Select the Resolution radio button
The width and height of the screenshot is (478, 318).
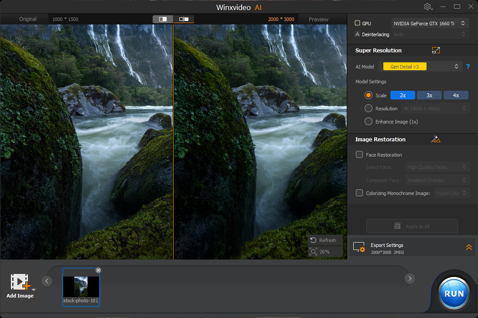click(369, 109)
